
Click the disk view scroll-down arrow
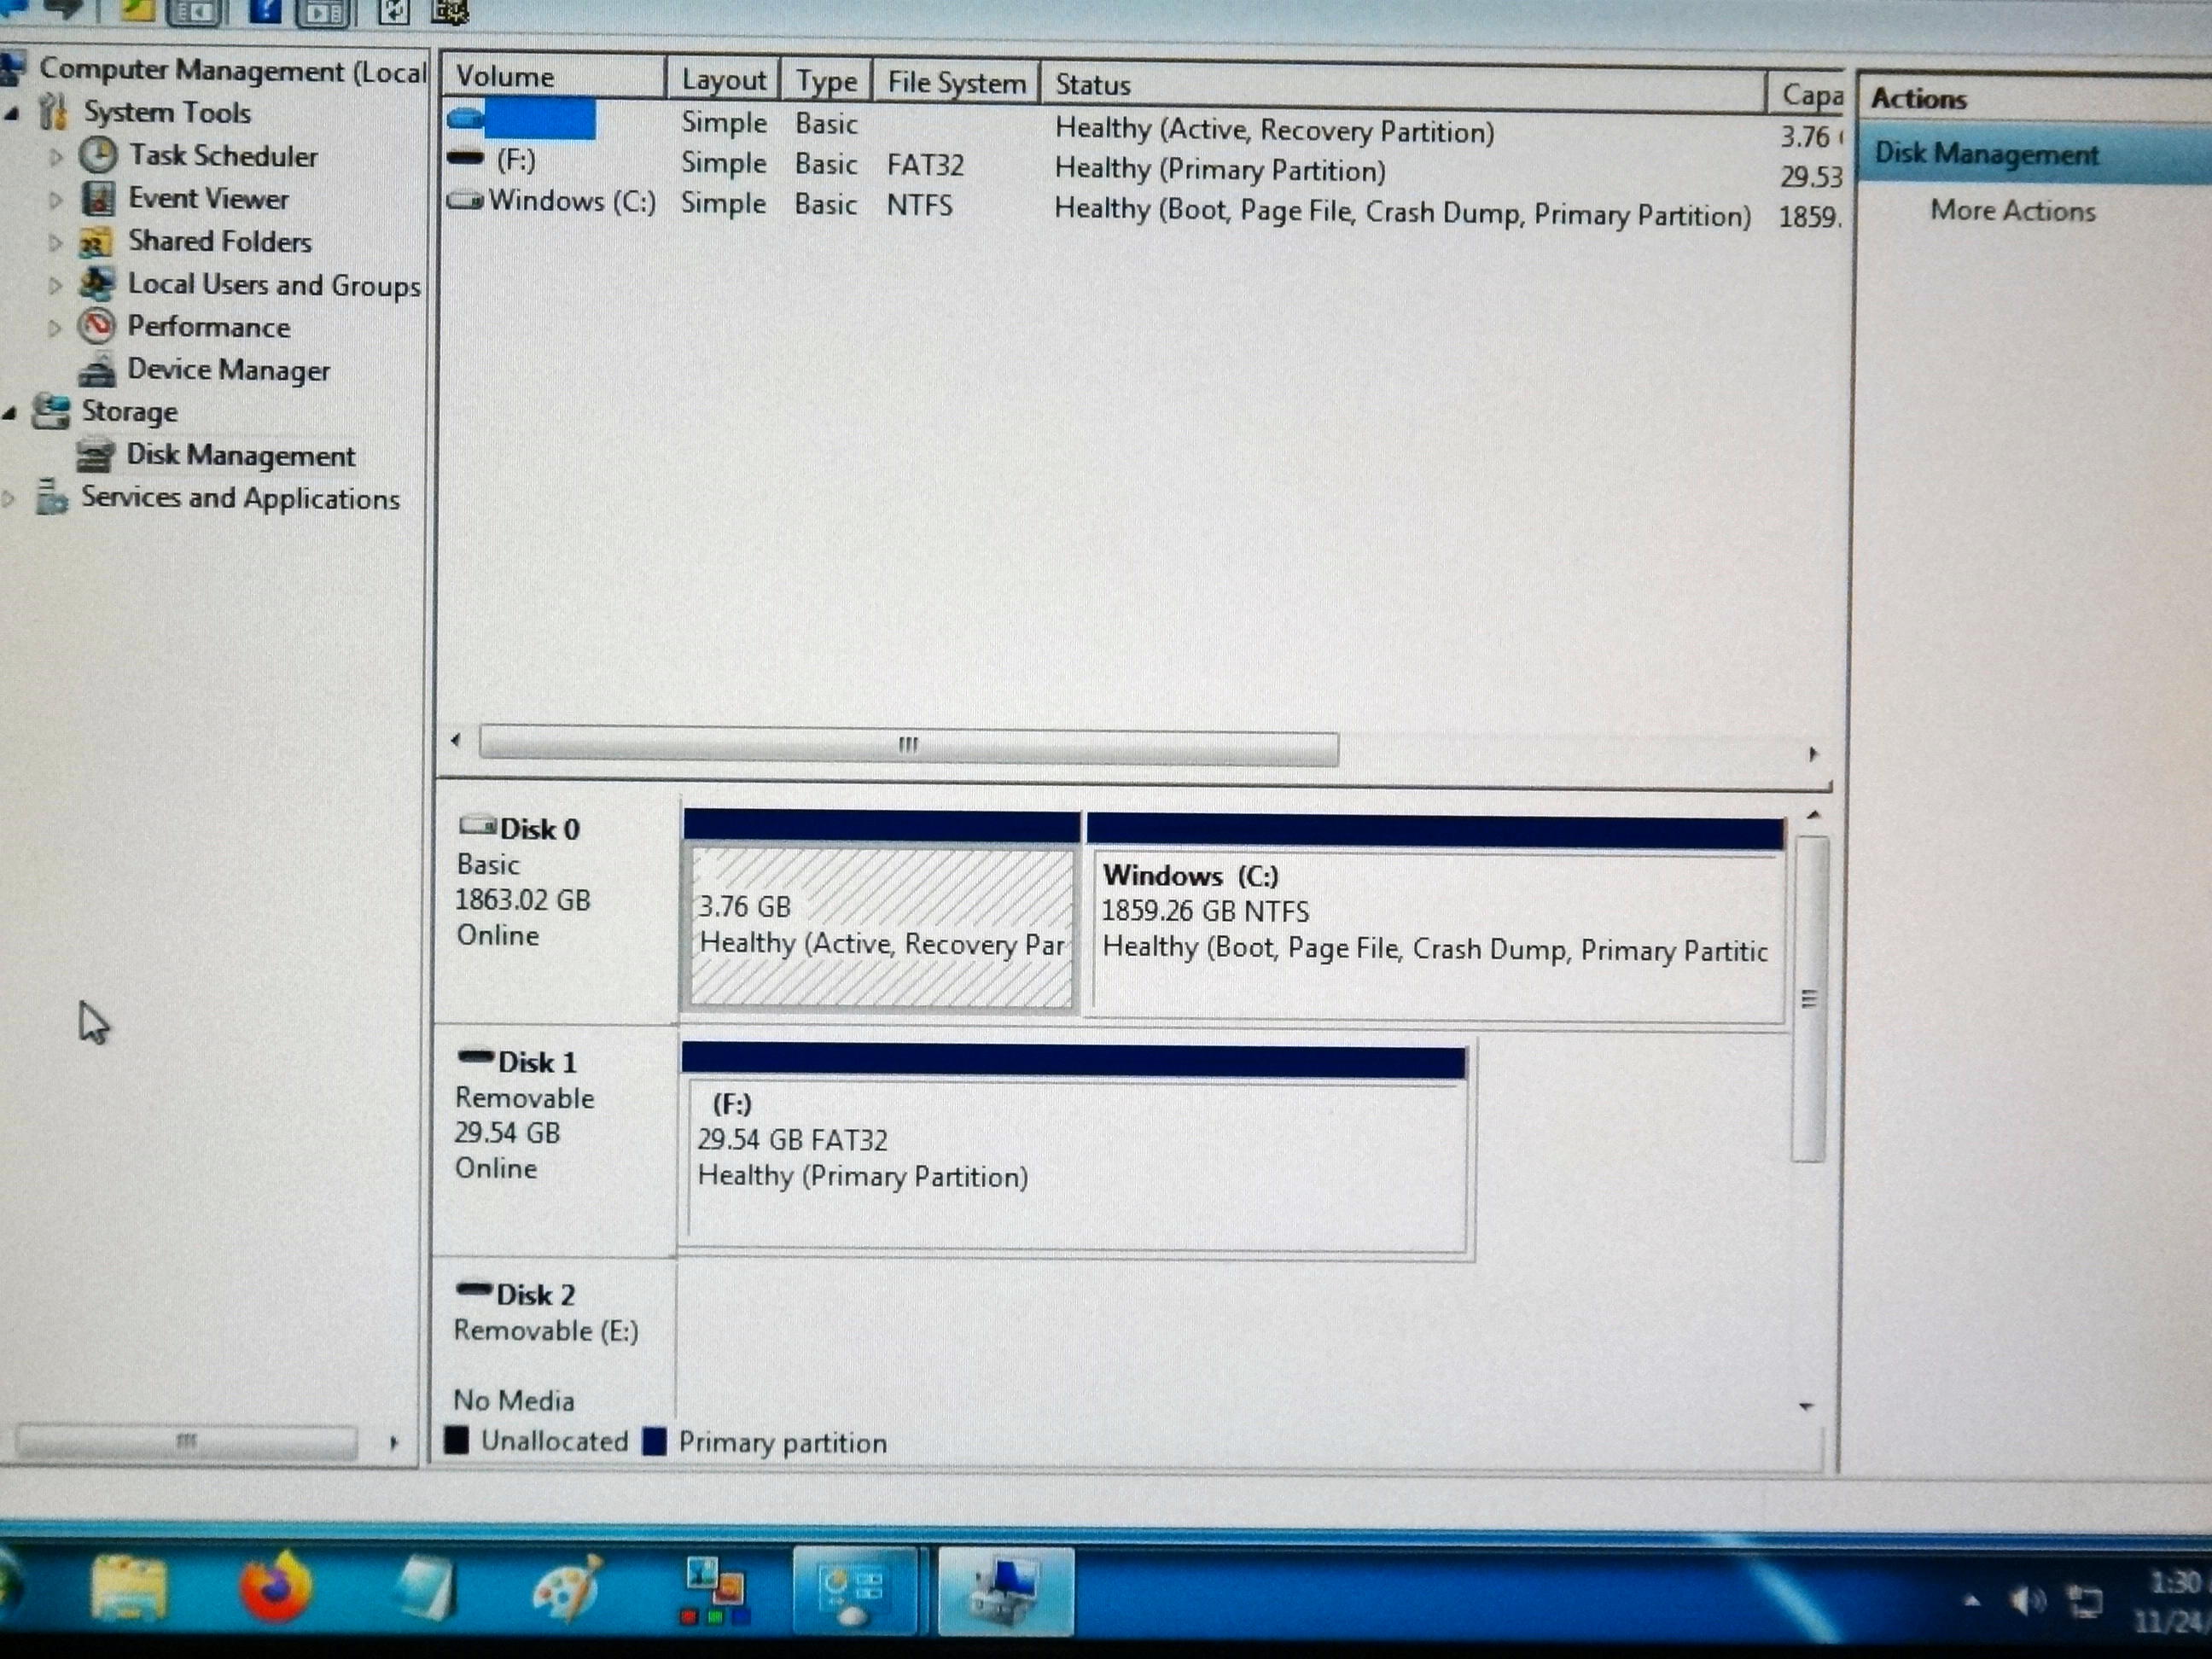(x=1806, y=1406)
